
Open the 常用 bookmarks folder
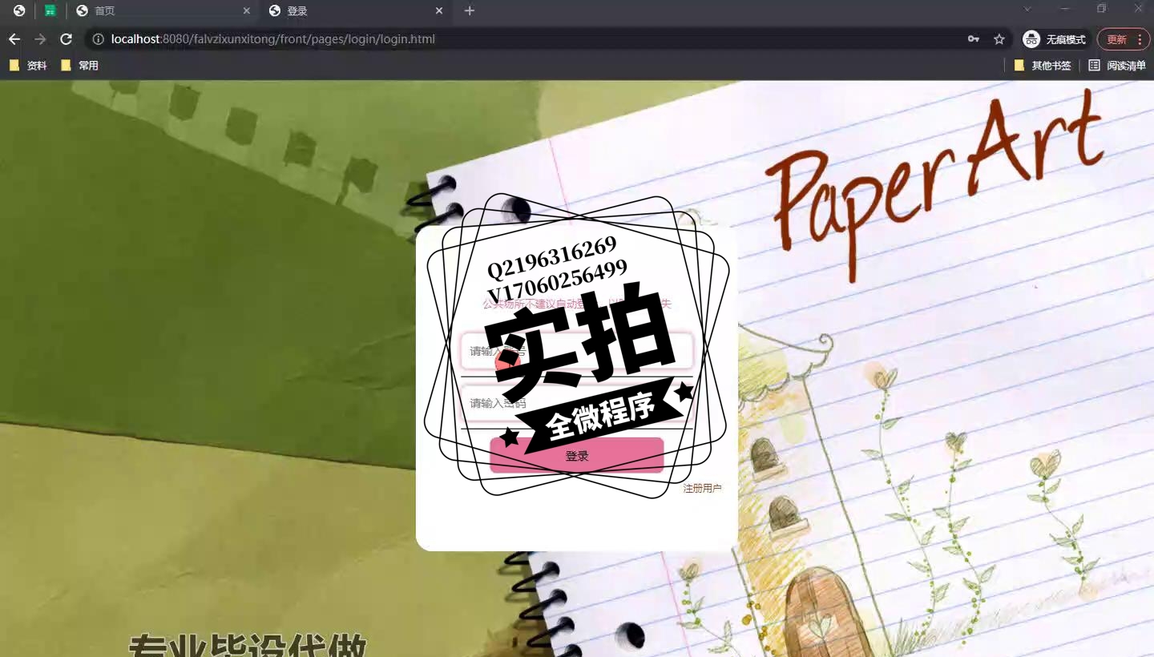pyautogui.click(x=79, y=66)
